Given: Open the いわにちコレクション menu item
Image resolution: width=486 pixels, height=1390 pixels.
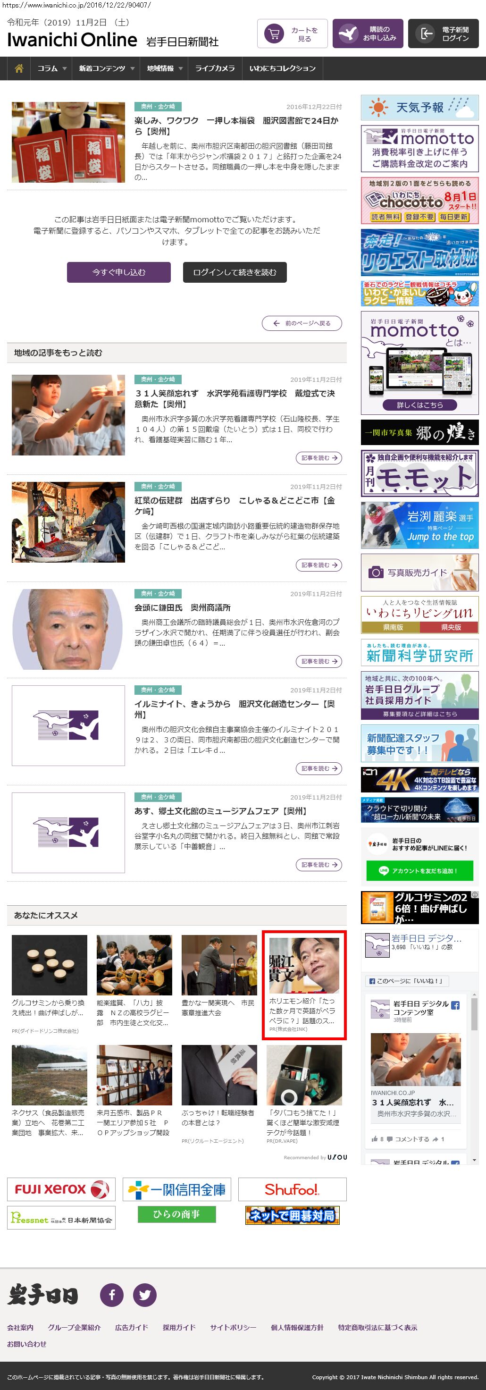Looking at the screenshot, I should click(x=282, y=68).
